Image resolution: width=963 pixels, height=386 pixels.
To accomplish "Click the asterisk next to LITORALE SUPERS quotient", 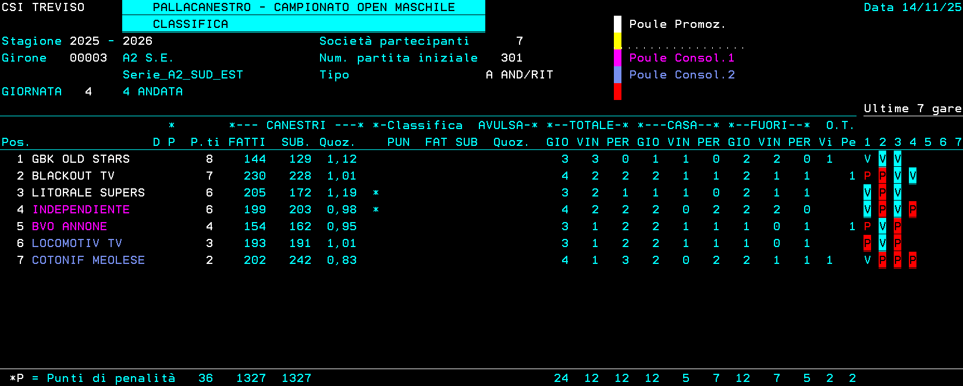I will [376, 192].
